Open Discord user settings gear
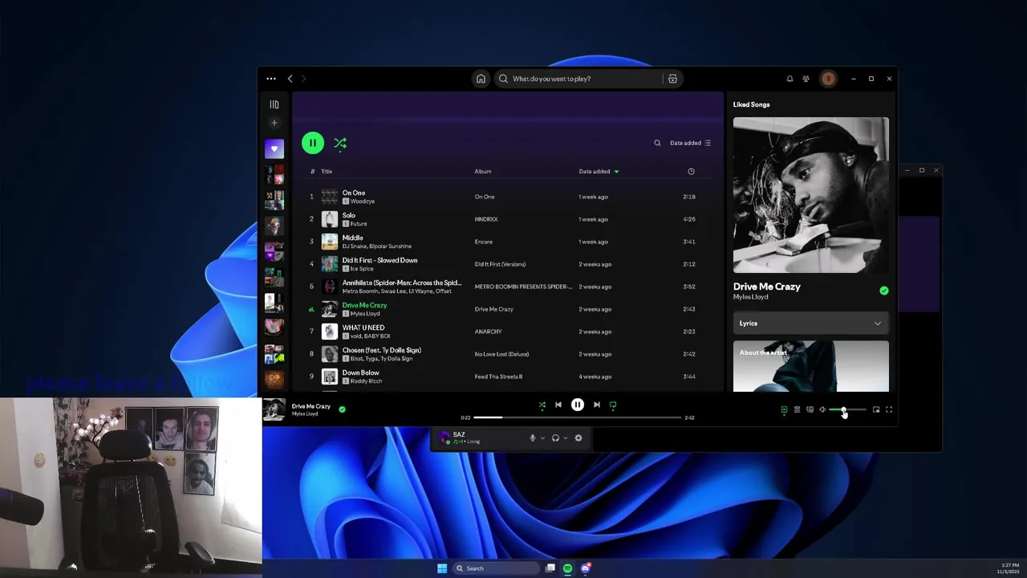This screenshot has height=578, width=1027. click(x=578, y=438)
